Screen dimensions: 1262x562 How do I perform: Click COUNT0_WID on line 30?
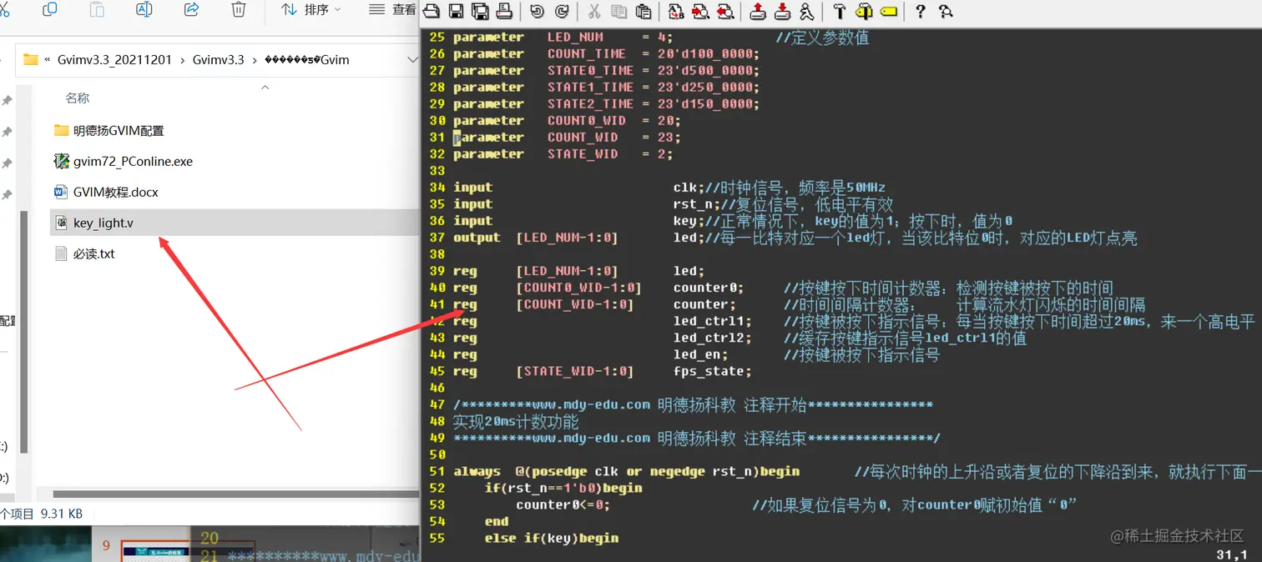point(587,121)
